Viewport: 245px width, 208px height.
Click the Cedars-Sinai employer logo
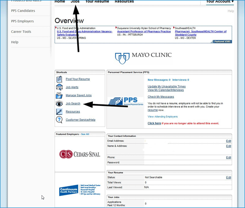(80, 154)
